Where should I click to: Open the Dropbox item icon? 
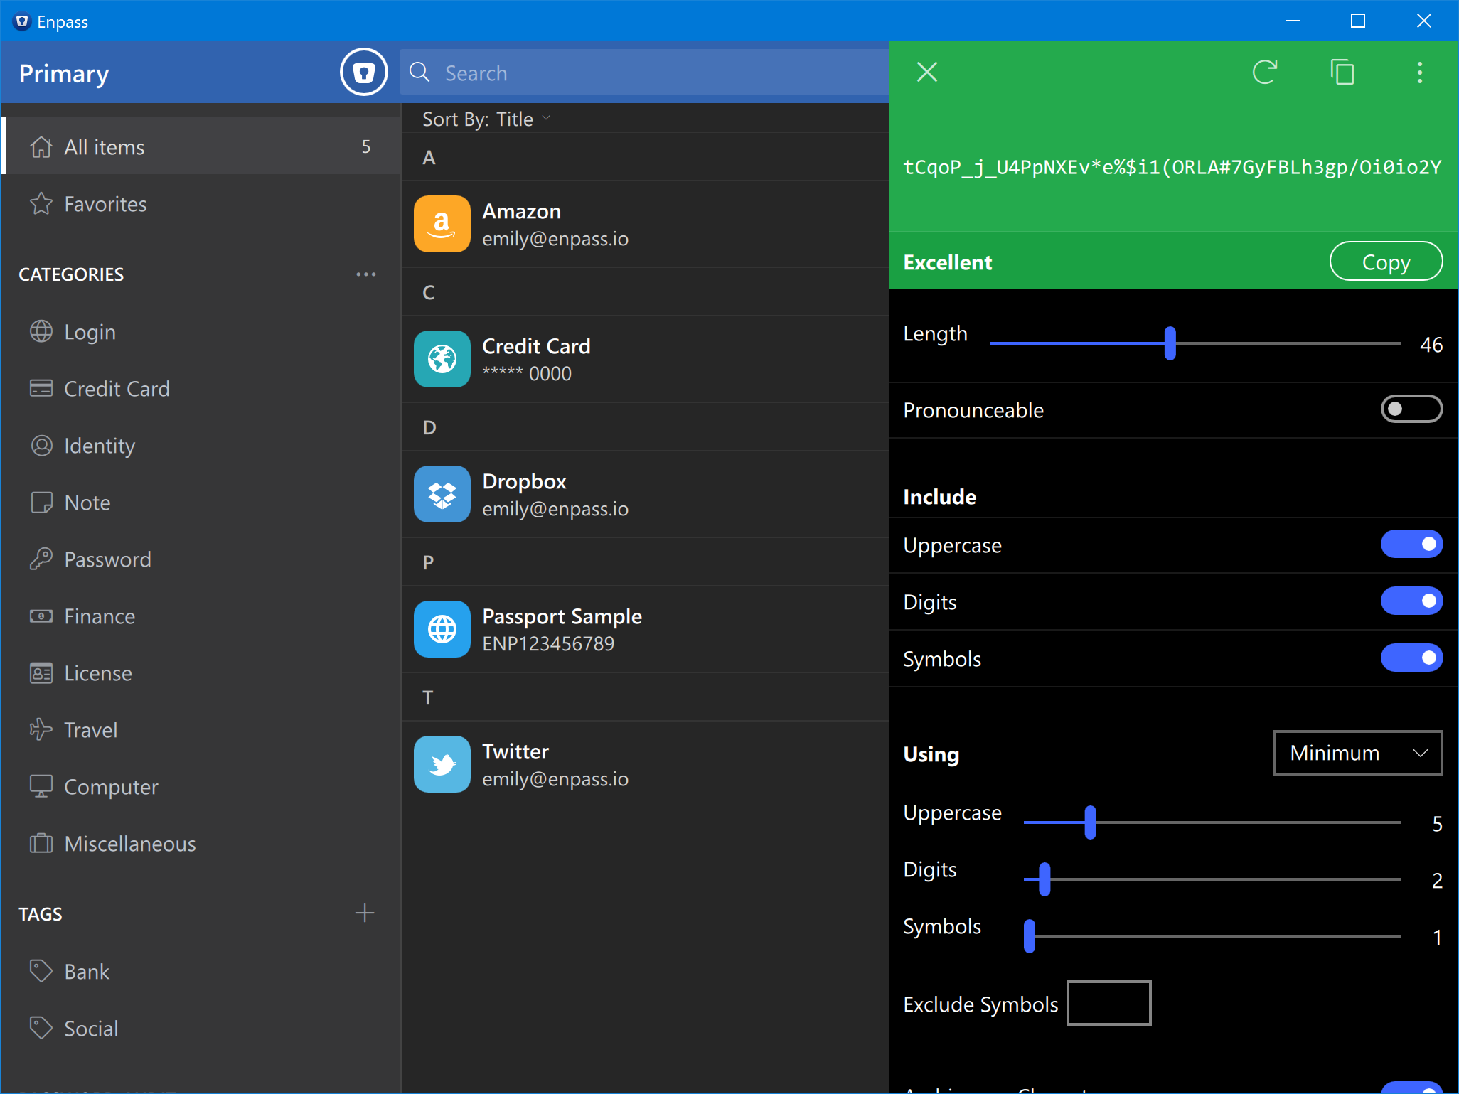442,494
